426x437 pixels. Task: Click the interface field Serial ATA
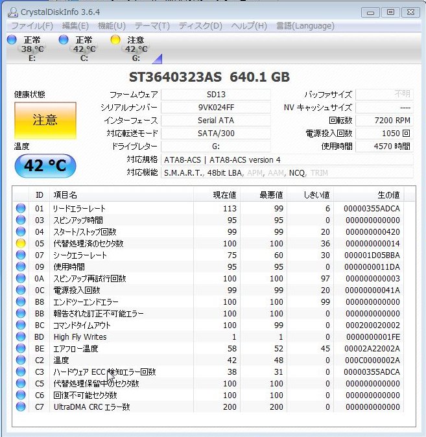(216, 121)
